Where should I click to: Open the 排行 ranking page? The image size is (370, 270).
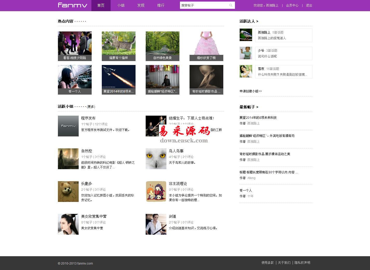pyautogui.click(x=160, y=5)
